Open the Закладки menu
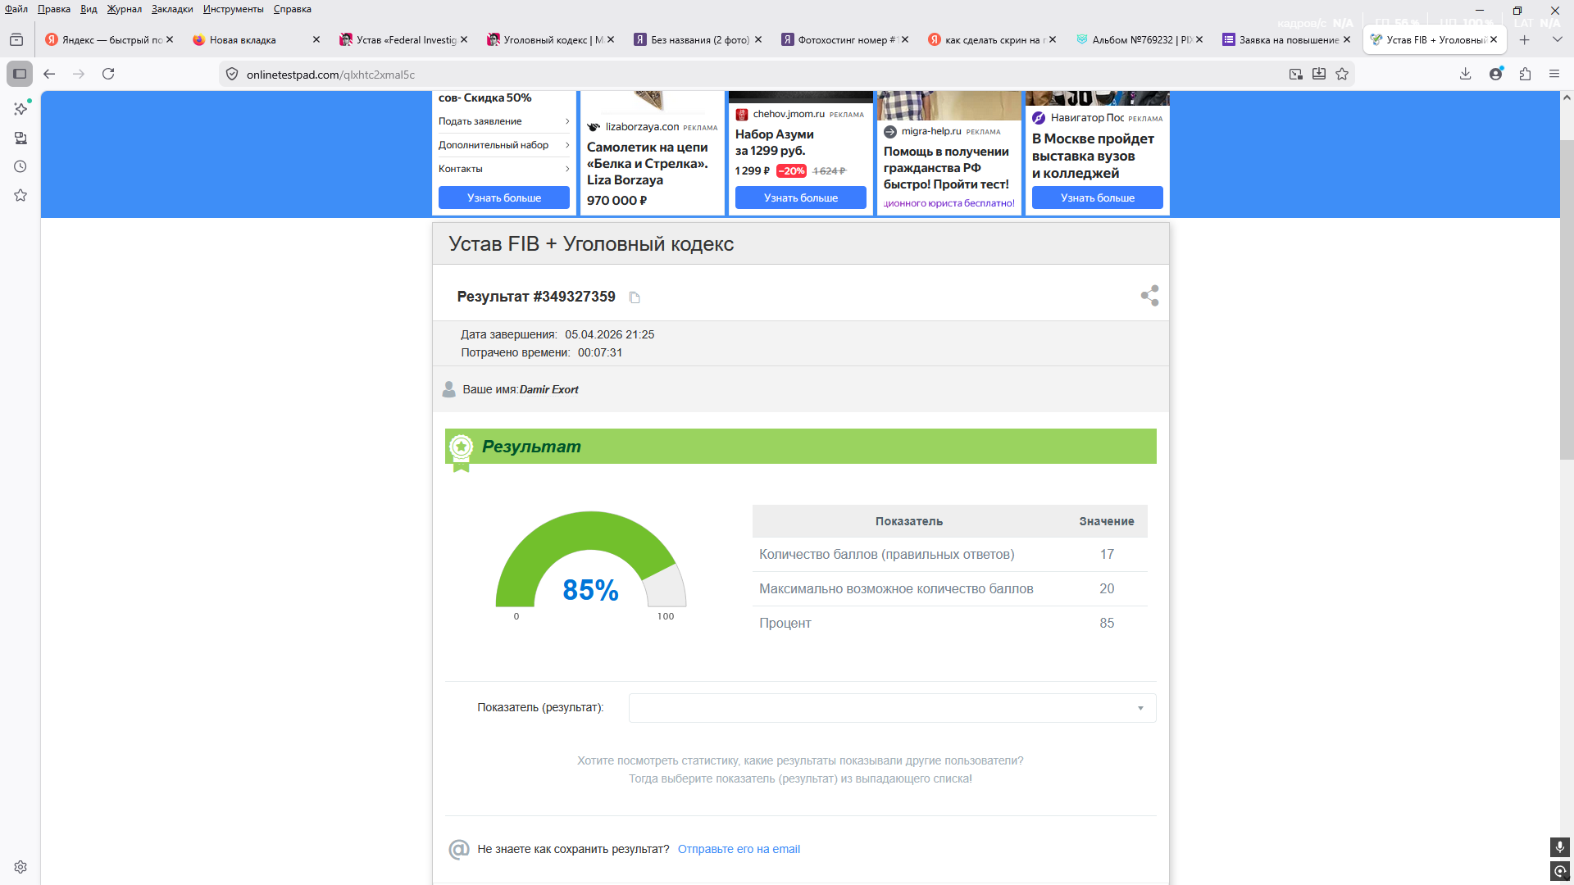 172,9
